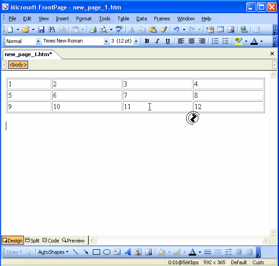Click the AutoShapes button
Viewport: 279px width, 266px height.
point(53,252)
